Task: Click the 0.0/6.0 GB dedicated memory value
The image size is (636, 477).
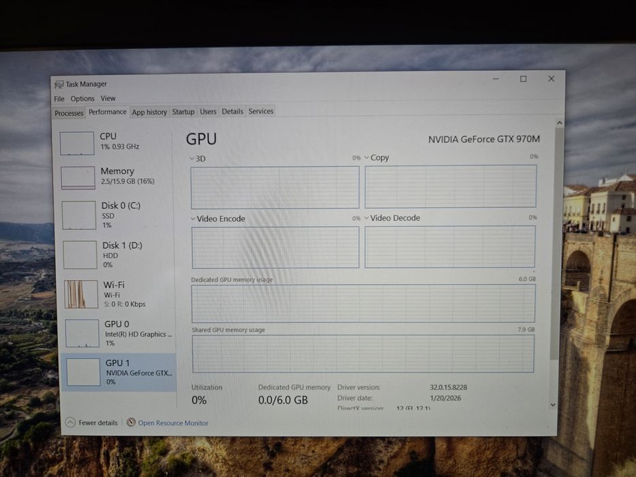Action: point(283,401)
